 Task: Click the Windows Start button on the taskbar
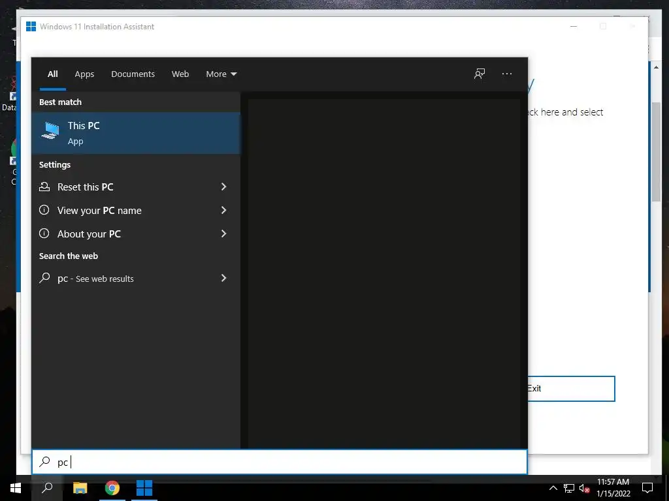coord(16,488)
